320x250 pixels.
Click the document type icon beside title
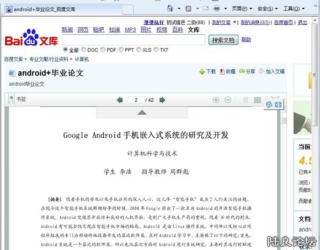(12, 73)
